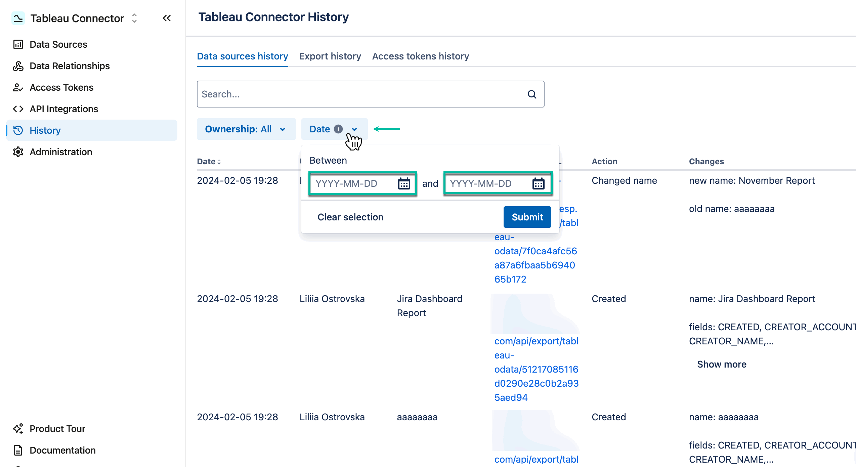Expand the Tableau Connector workspace switcher
The image size is (856, 467).
(x=134, y=18)
